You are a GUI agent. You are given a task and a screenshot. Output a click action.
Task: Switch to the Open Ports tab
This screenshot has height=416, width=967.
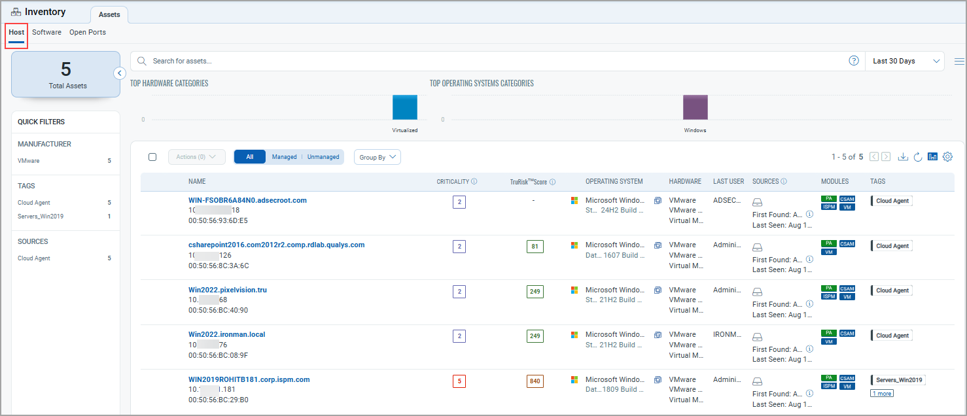tap(87, 32)
